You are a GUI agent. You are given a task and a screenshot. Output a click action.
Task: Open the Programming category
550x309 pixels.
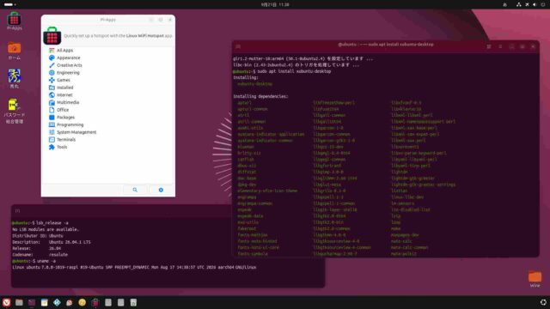tap(66, 124)
